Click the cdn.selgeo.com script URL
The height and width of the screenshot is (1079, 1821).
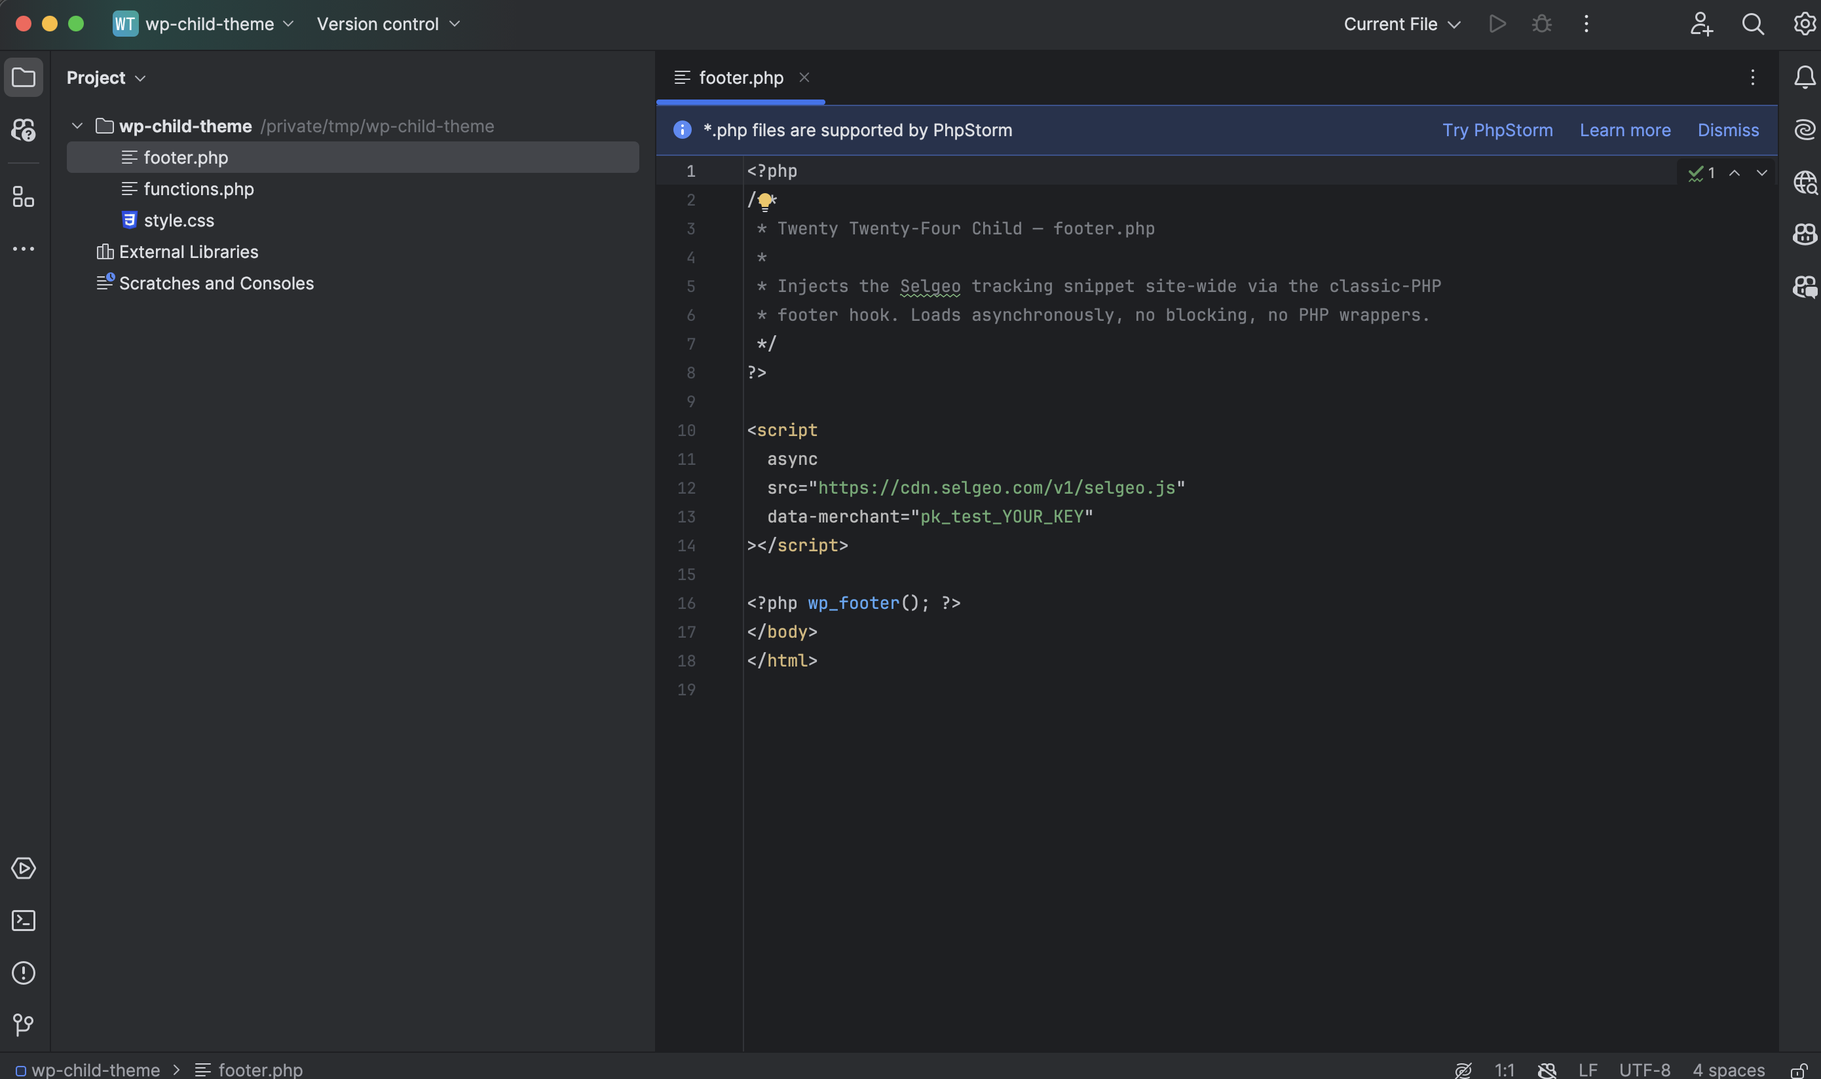pyautogui.click(x=996, y=488)
